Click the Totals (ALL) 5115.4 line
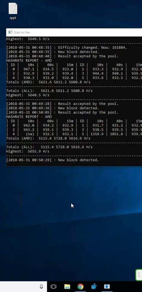The width and height of the screenshot is (142, 292). pyautogui.click(x=49, y=147)
